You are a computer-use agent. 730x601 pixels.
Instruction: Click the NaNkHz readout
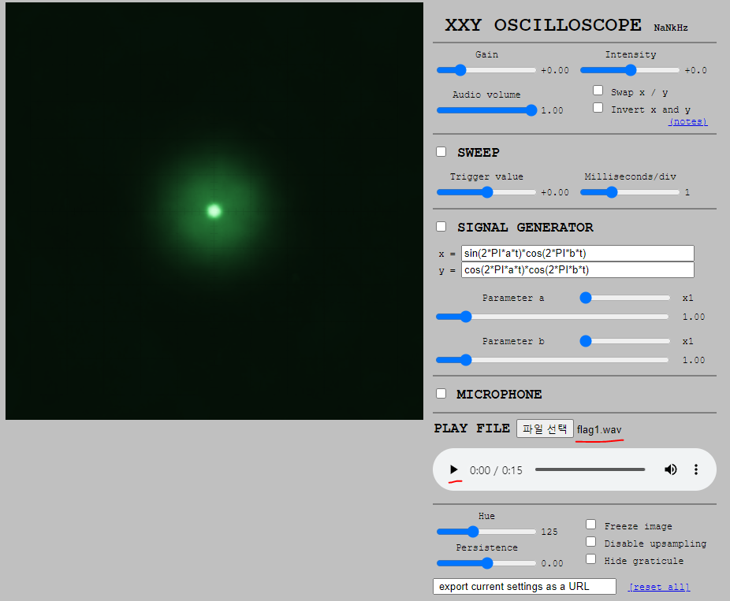pos(670,28)
